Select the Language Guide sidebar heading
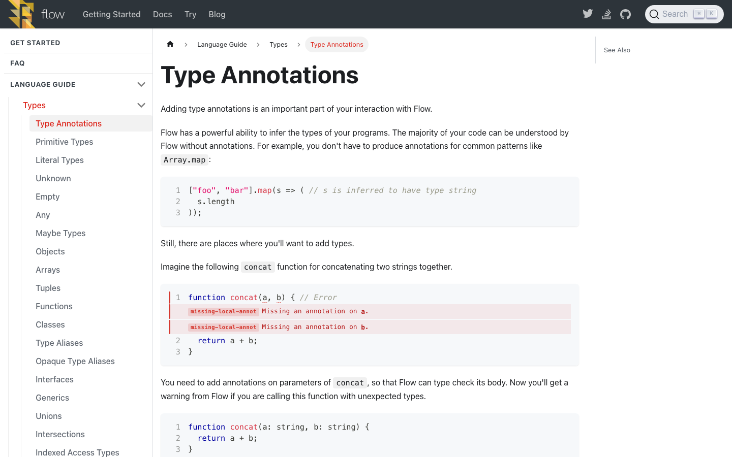Viewport: 732px width, 457px height. (x=43, y=84)
